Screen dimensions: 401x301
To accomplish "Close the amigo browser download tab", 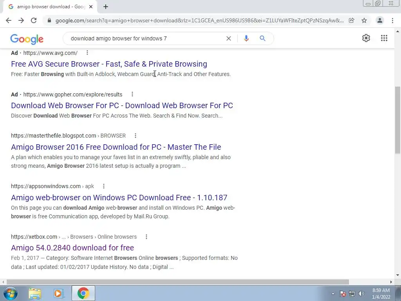I will 91,7.
